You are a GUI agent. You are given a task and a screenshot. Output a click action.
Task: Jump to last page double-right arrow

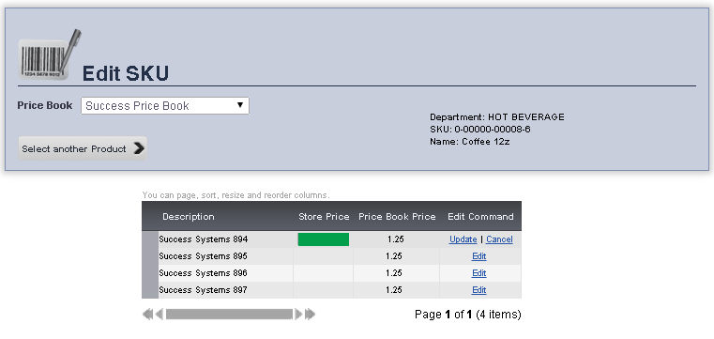point(311,315)
